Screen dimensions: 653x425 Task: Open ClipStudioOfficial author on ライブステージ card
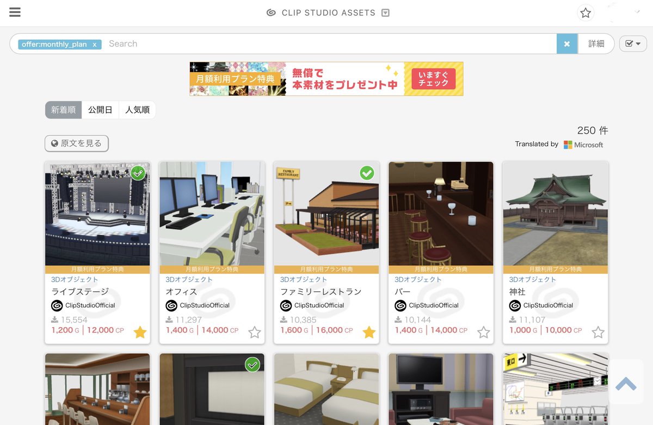tap(90, 305)
